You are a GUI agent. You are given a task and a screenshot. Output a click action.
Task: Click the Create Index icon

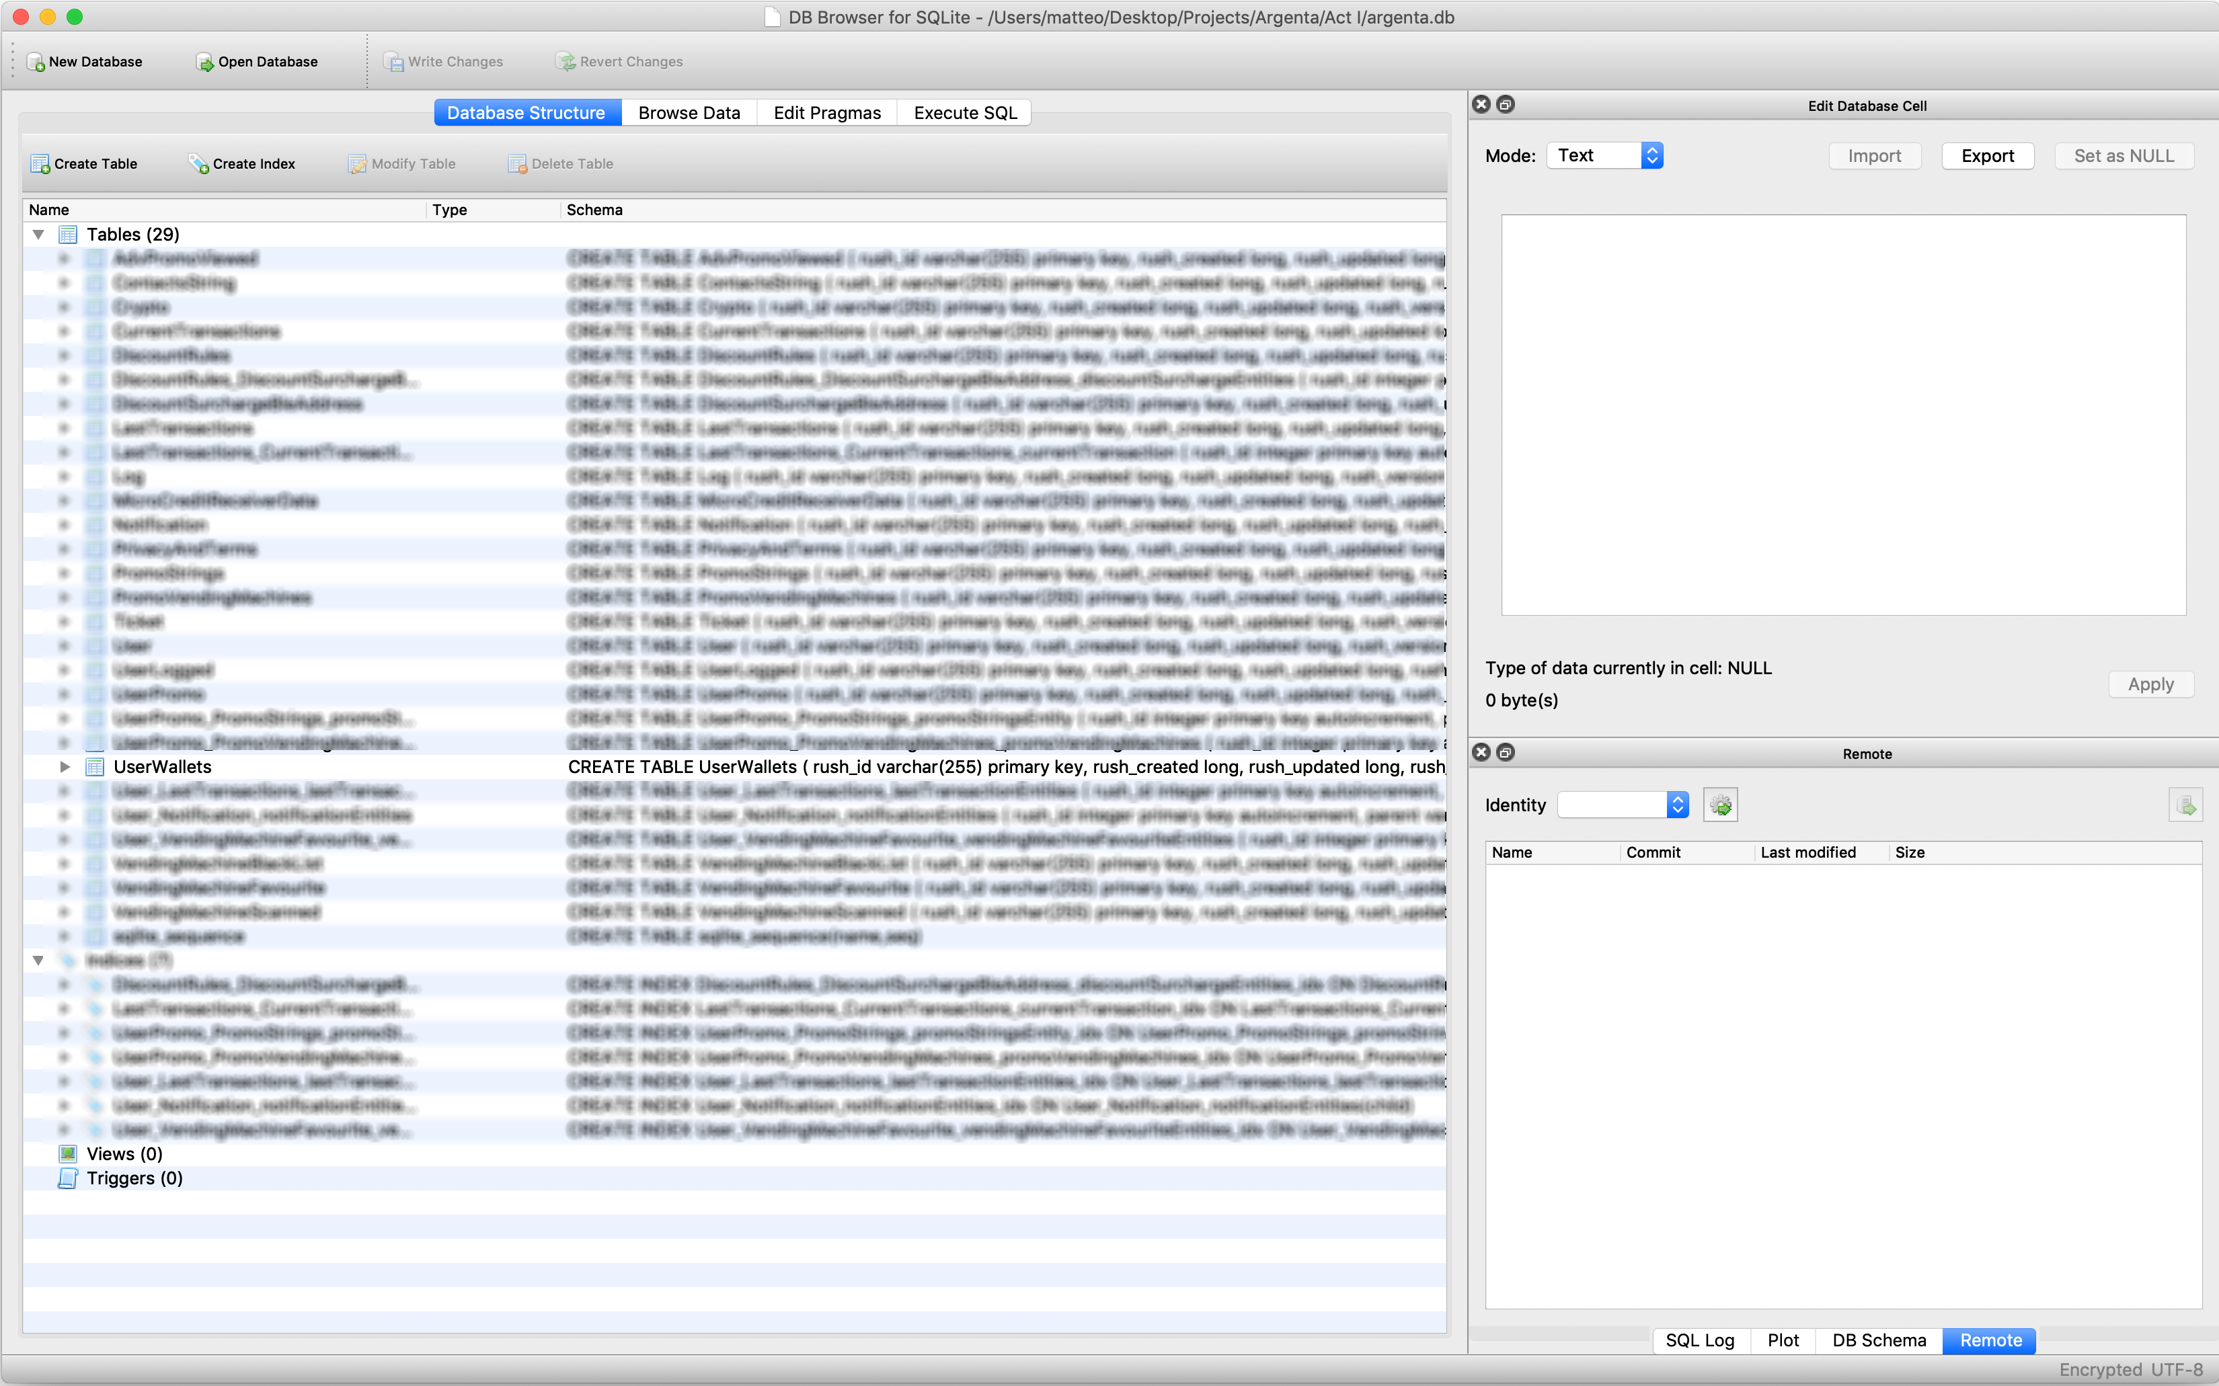(199, 164)
